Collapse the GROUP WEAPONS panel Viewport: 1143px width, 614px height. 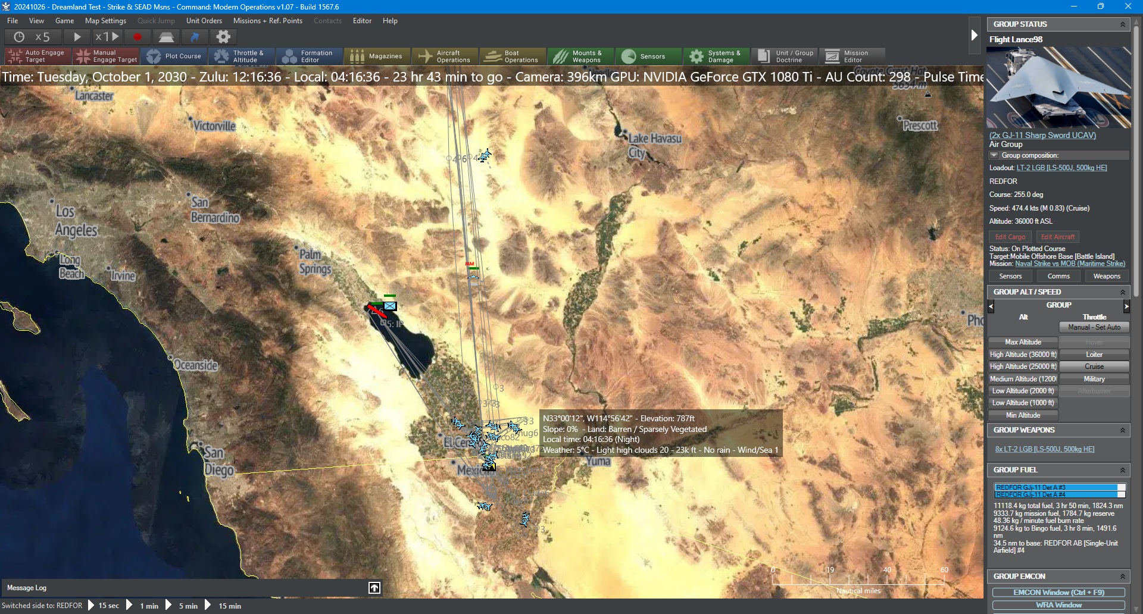[1123, 430]
